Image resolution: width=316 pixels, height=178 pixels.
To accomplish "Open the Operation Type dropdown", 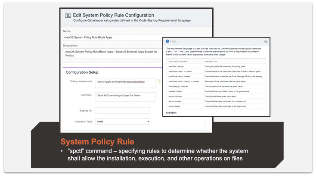I will click(123, 121).
